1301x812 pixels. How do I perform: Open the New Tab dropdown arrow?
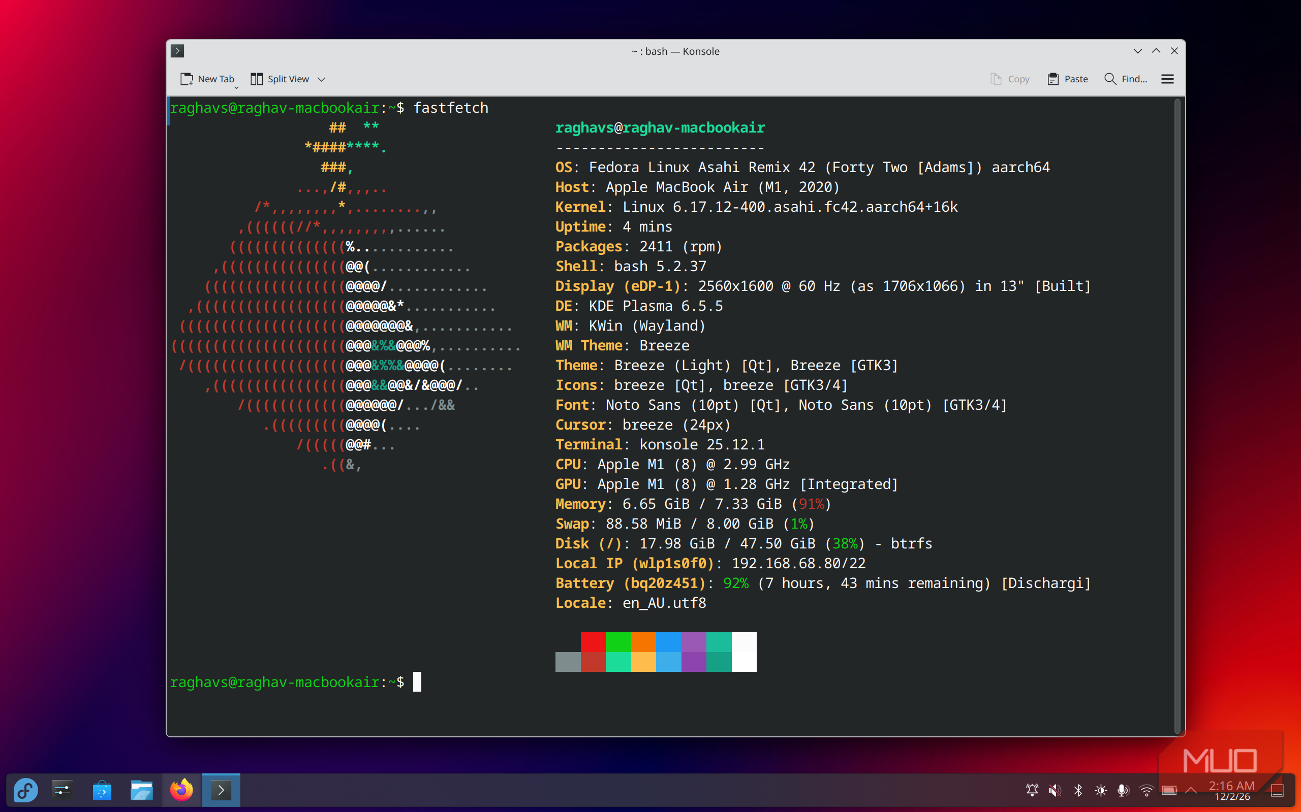coord(236,87)
